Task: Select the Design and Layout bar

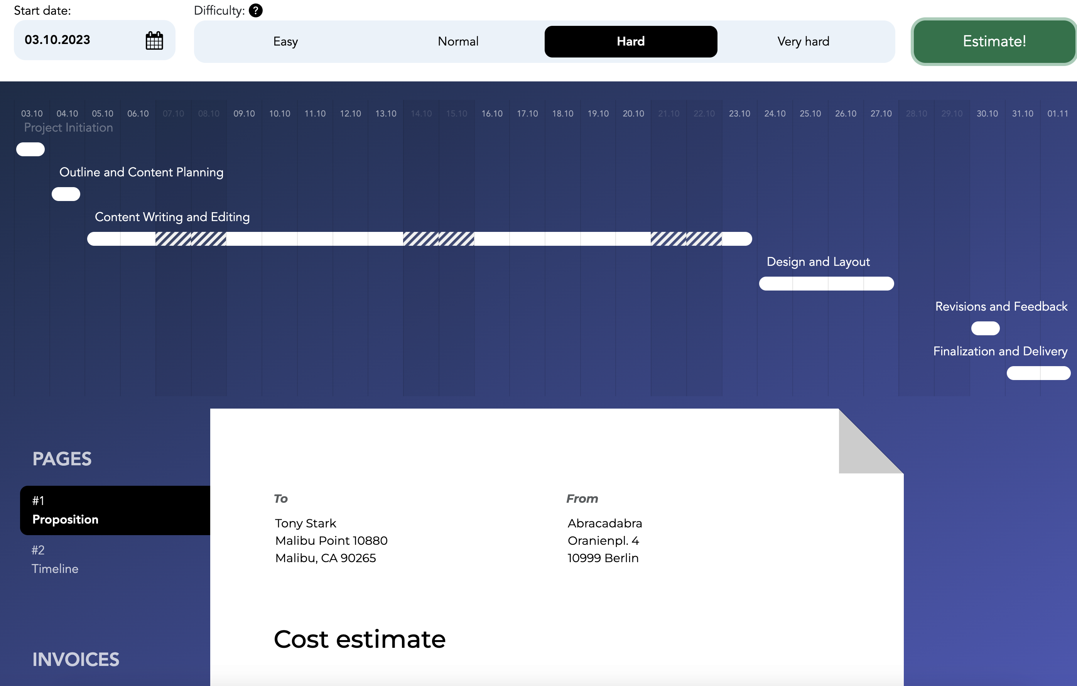Action: point(826,284)
